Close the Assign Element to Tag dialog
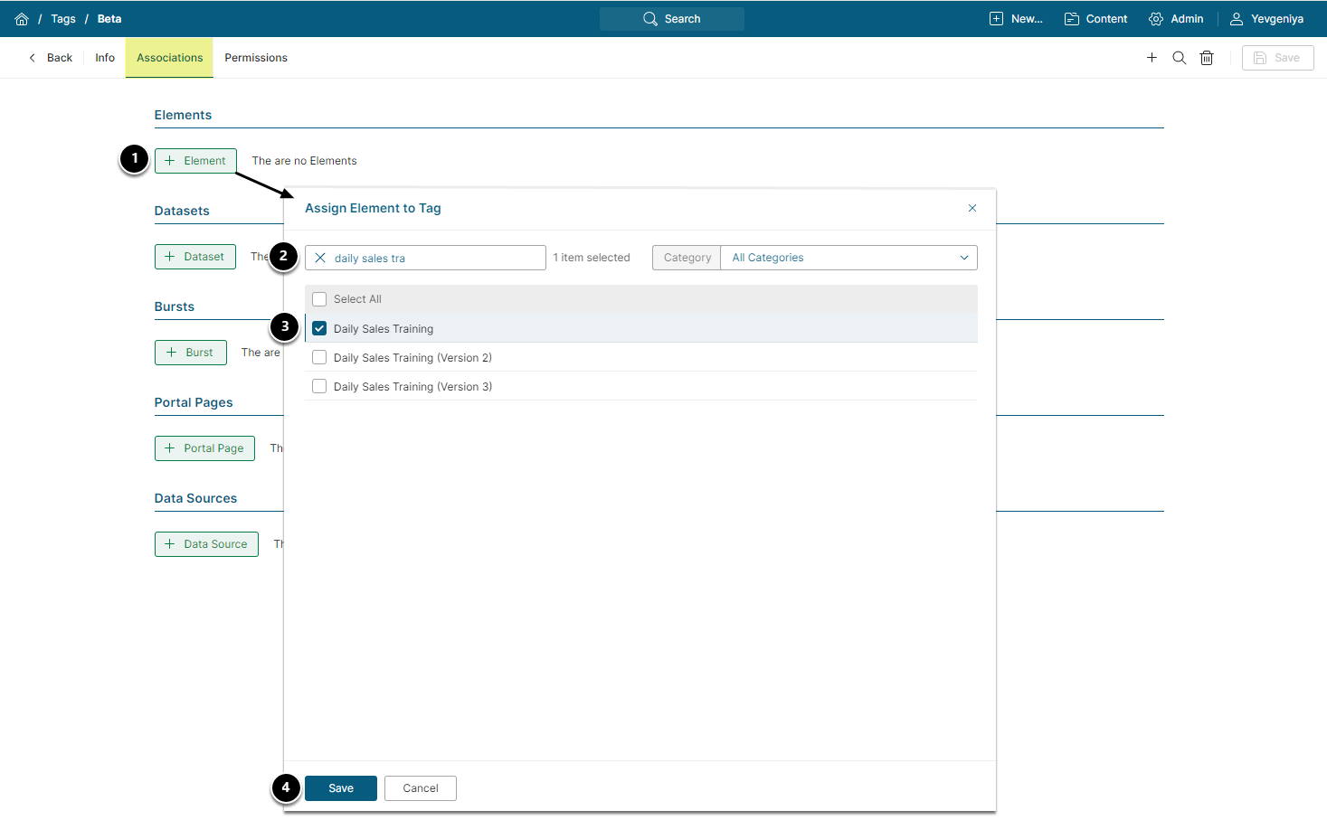Image resolution: width=1327 pixels, height=820 pixels. (972, 208)
